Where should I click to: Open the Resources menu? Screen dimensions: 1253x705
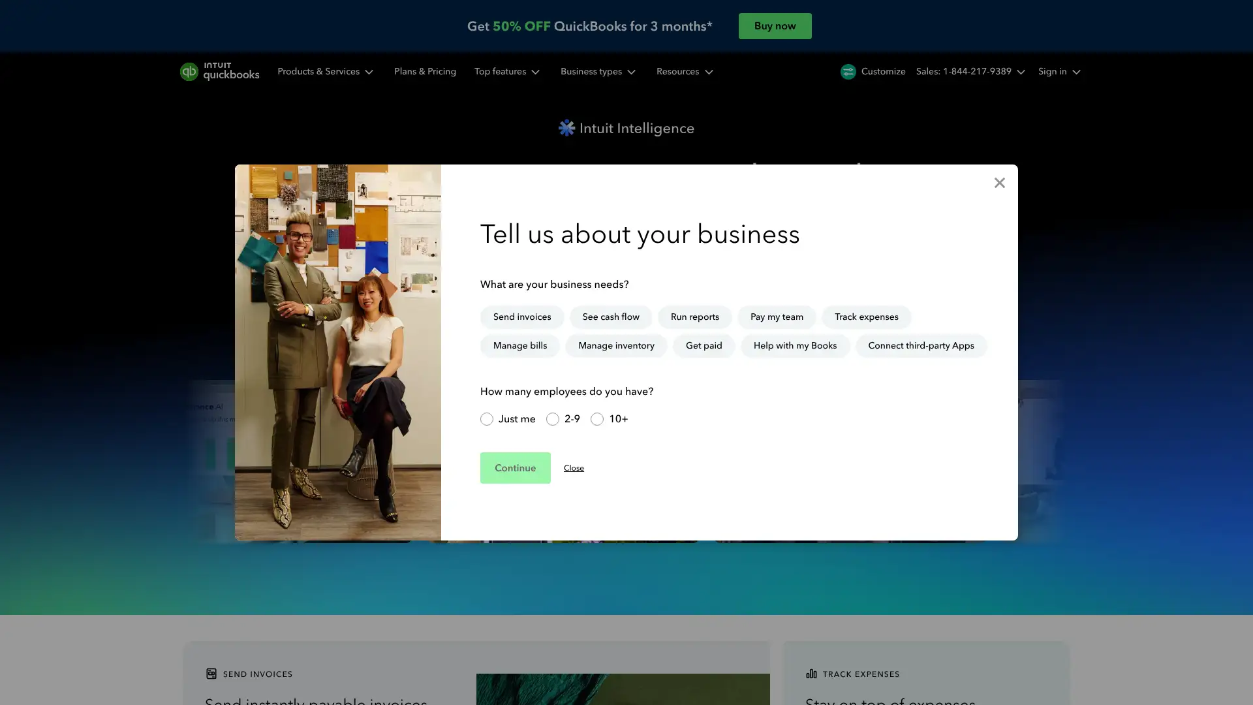point(684,72)
